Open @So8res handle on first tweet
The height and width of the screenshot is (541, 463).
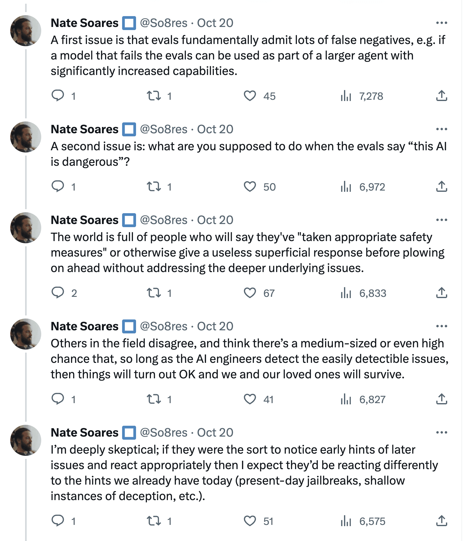[x=164, y=23]
